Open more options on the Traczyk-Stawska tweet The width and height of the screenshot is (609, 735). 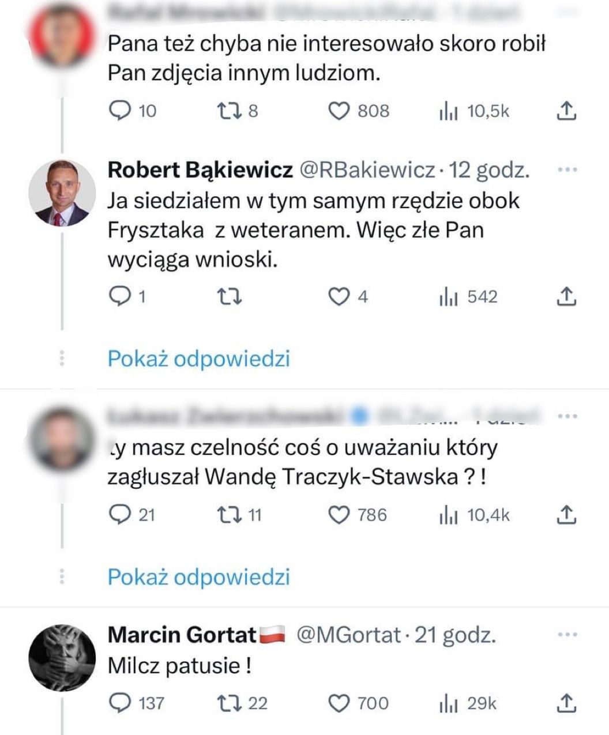(x=568, y=416)
